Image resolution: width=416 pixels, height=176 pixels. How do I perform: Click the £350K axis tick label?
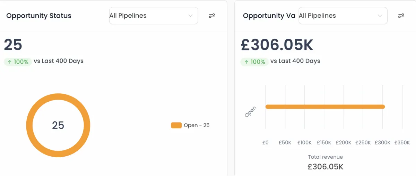point(402,142)
